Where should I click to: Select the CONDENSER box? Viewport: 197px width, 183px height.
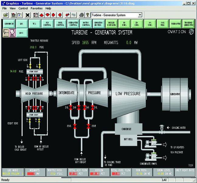point(129,129)
